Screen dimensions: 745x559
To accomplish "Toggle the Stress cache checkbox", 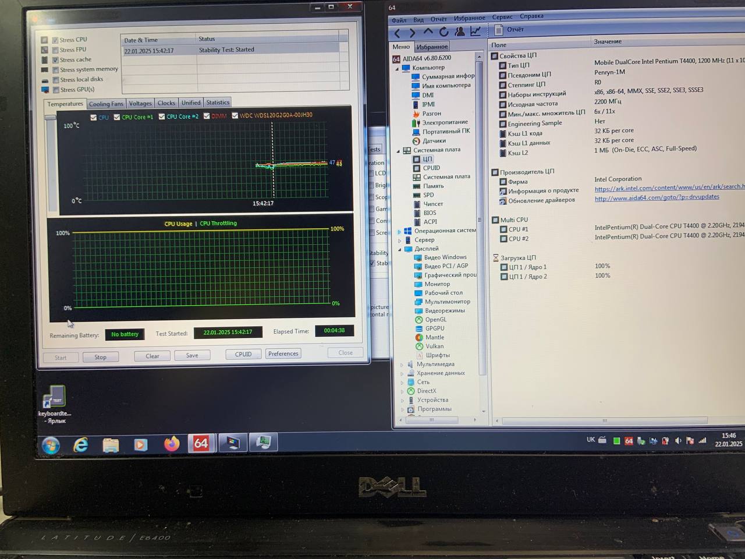I will (x=55, y=60).
